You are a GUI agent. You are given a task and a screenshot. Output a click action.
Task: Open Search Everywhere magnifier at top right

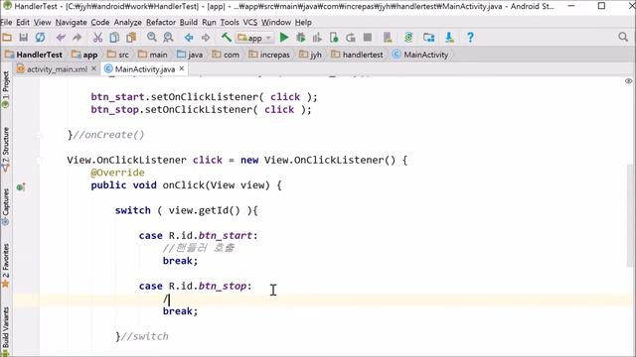point(623,38)
